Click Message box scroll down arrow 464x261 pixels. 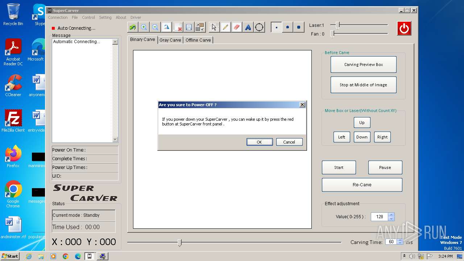(x=115, y=139)
